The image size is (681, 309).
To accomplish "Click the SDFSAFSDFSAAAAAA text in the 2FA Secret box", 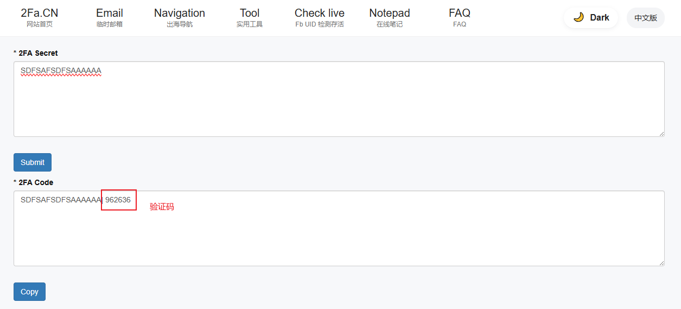I will 61,71.
